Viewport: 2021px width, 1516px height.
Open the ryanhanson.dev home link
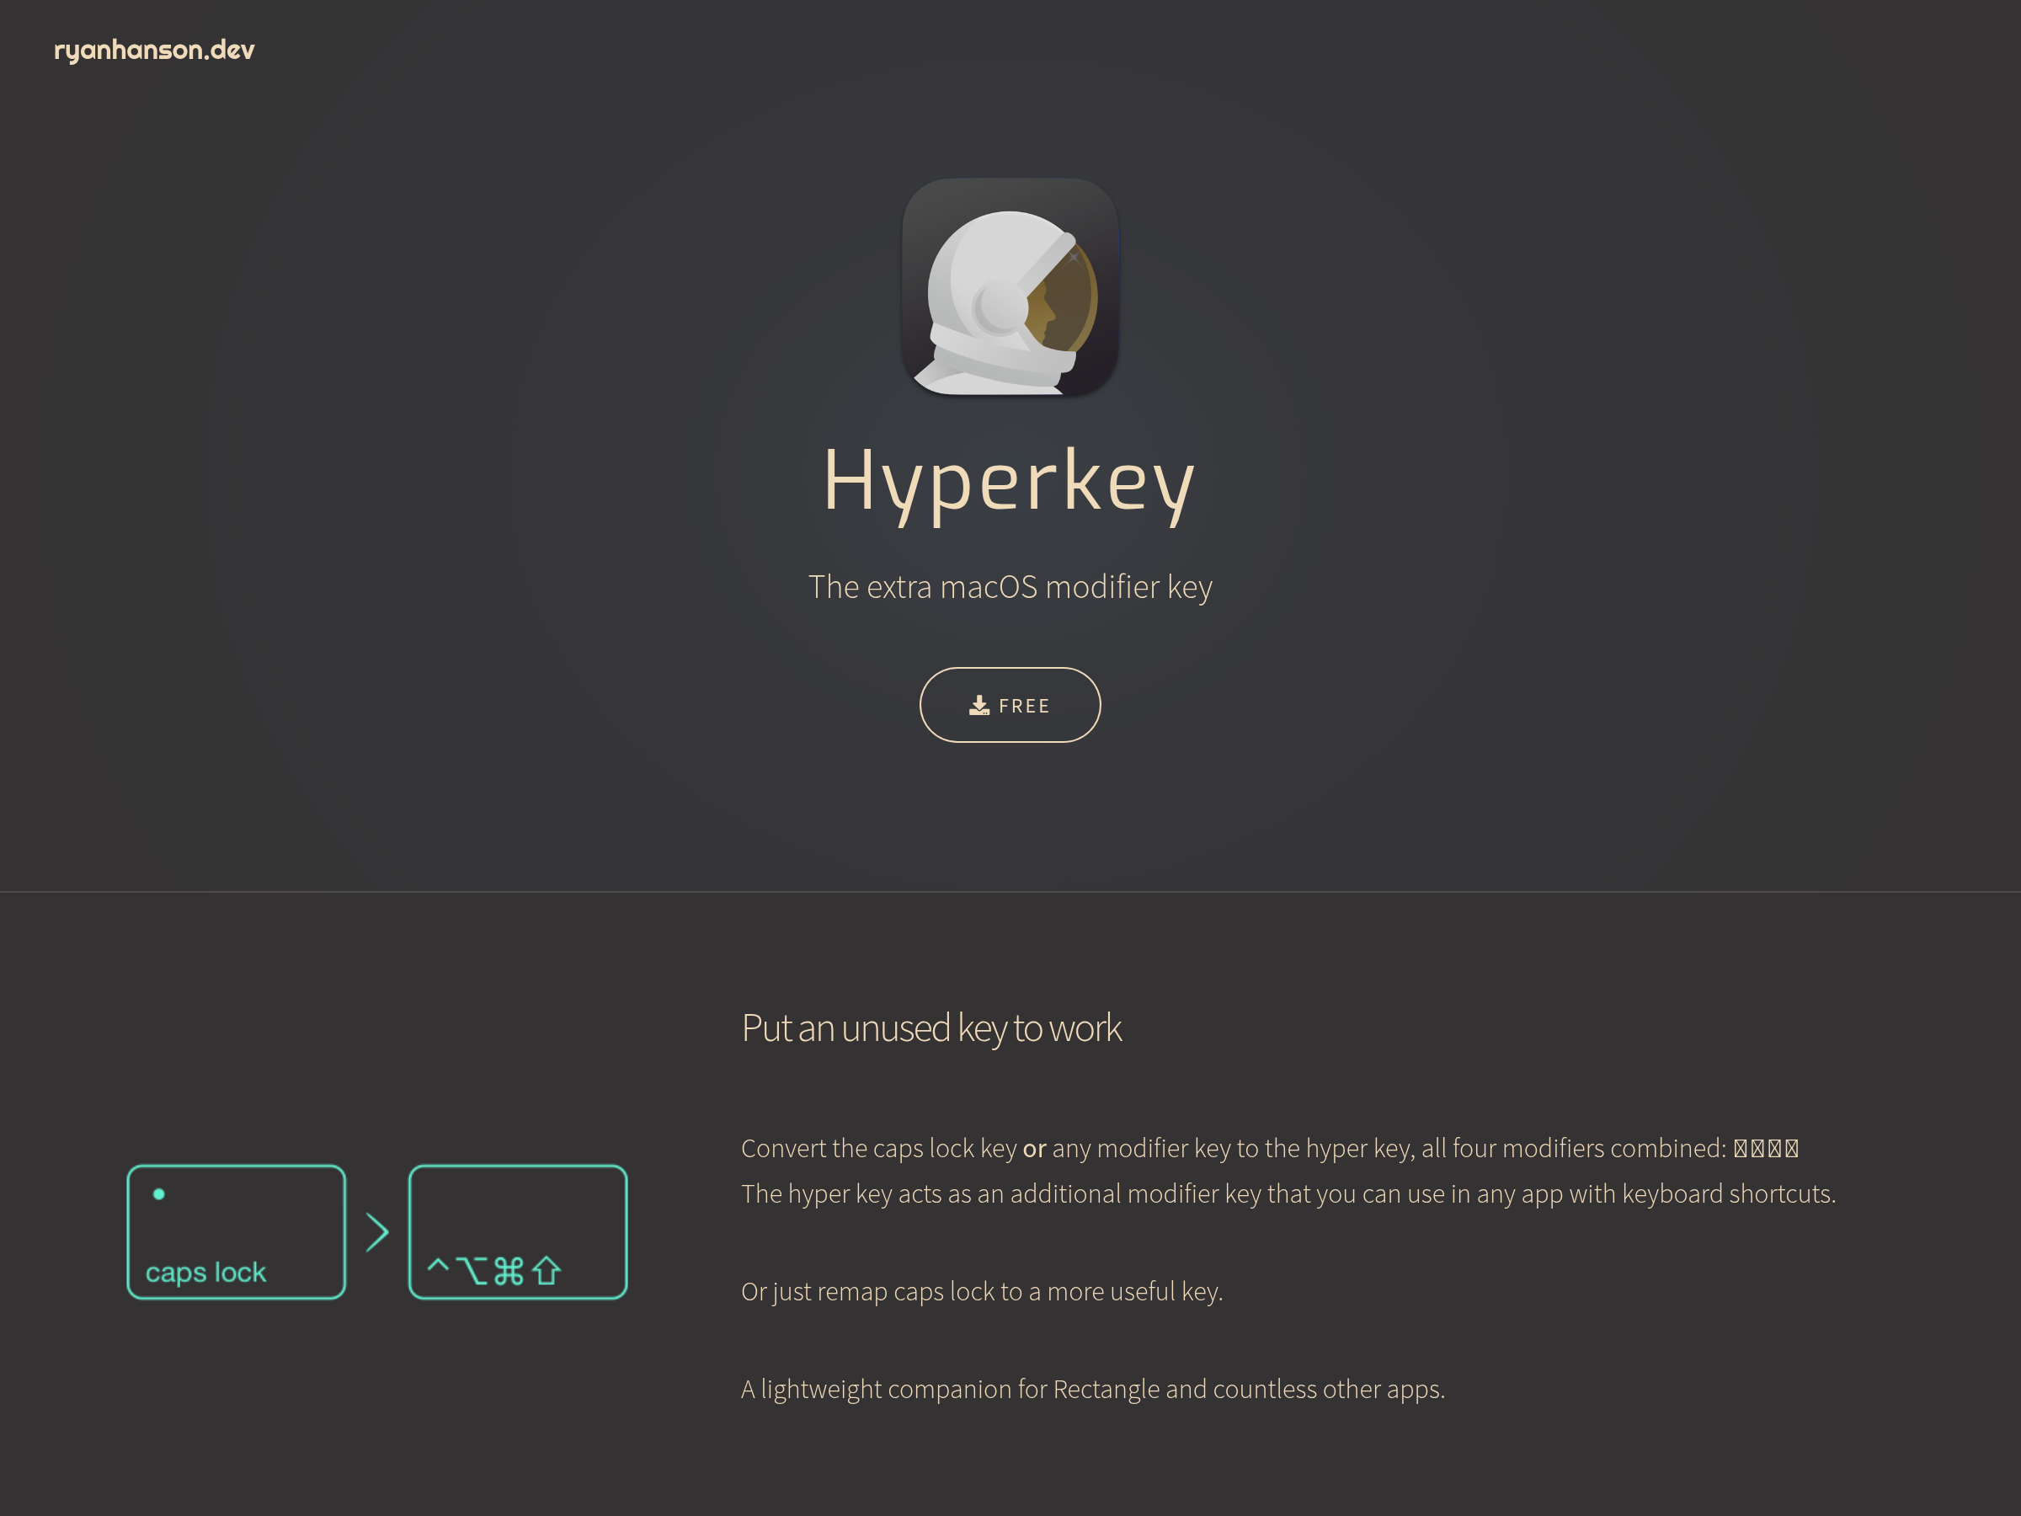154,50
